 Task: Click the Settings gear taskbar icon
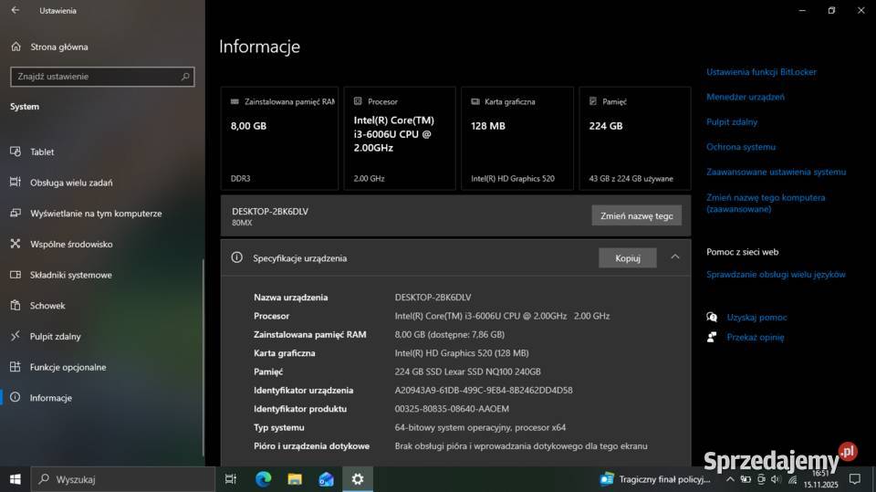coord(358,479)
